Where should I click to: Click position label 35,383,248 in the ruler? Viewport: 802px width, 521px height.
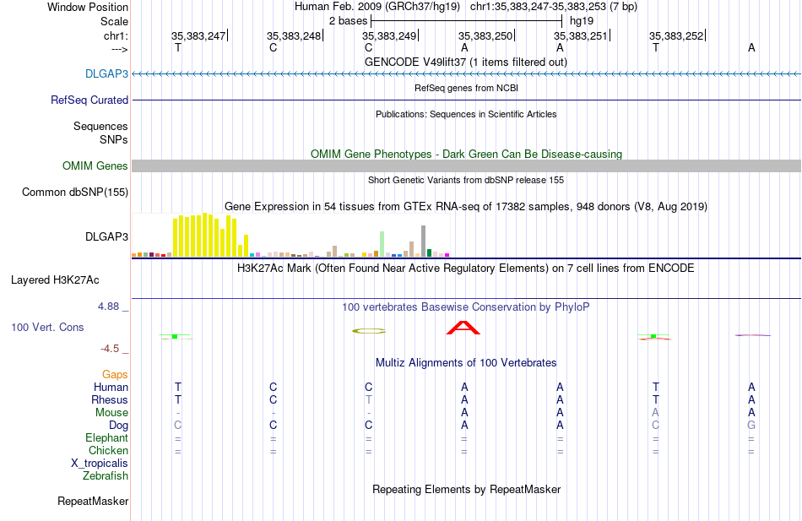tap(294, 35)
